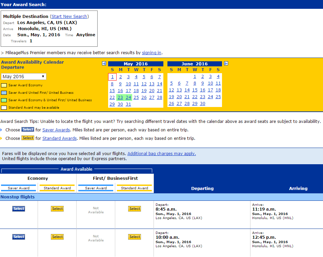The height and width of the screenshot is (257, 323).
Task: Select Standard Award Economy for 8:45 a.m. flight
Action: pos(57,209)
